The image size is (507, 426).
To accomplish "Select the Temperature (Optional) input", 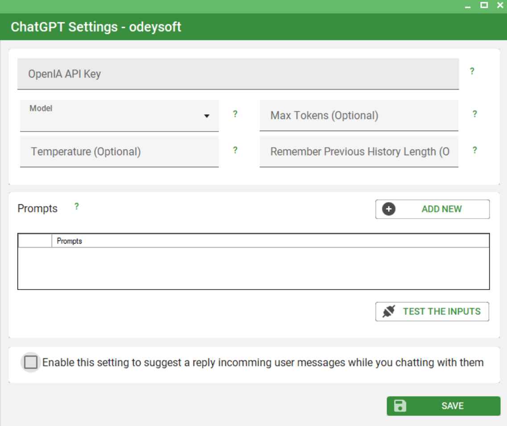I will pos(119,152).
